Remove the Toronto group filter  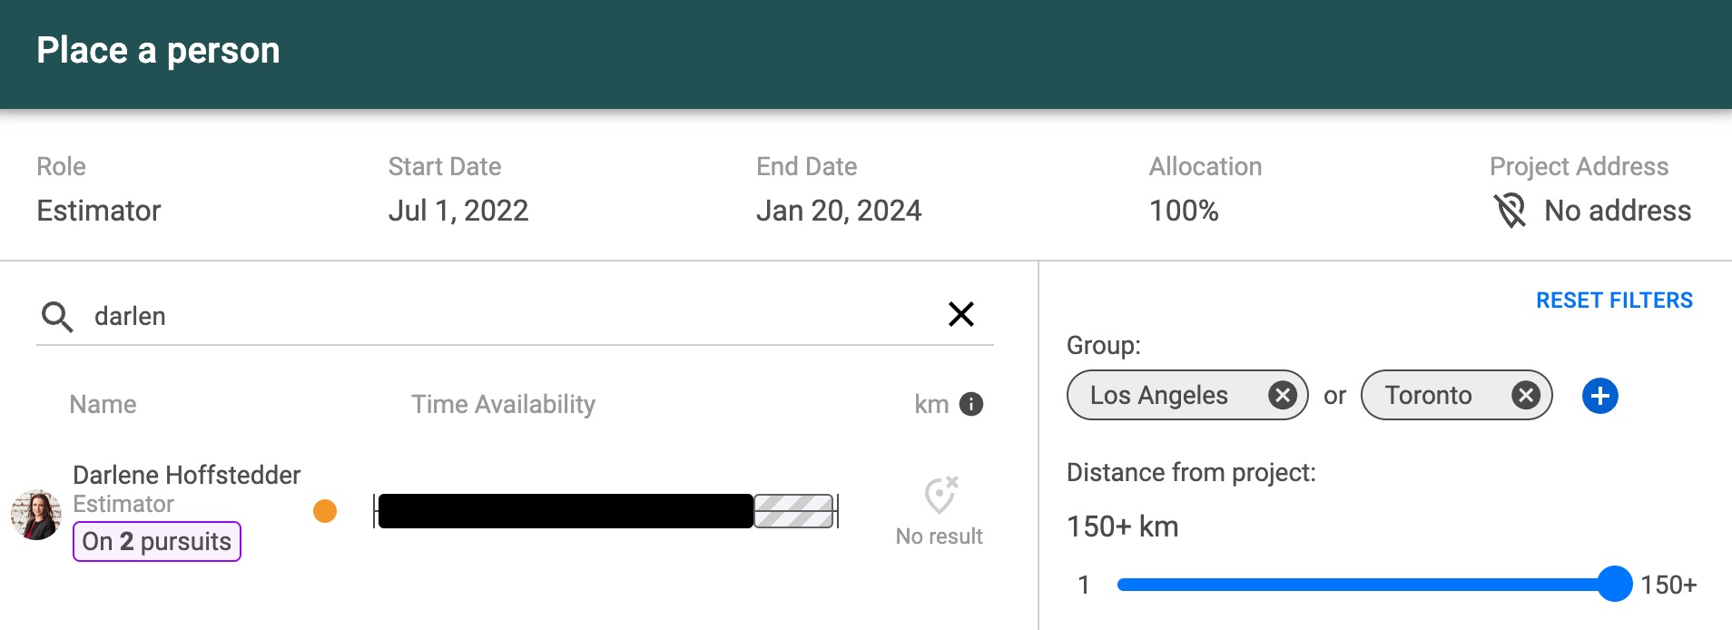pyautogui.click(x=1525, y=395)
